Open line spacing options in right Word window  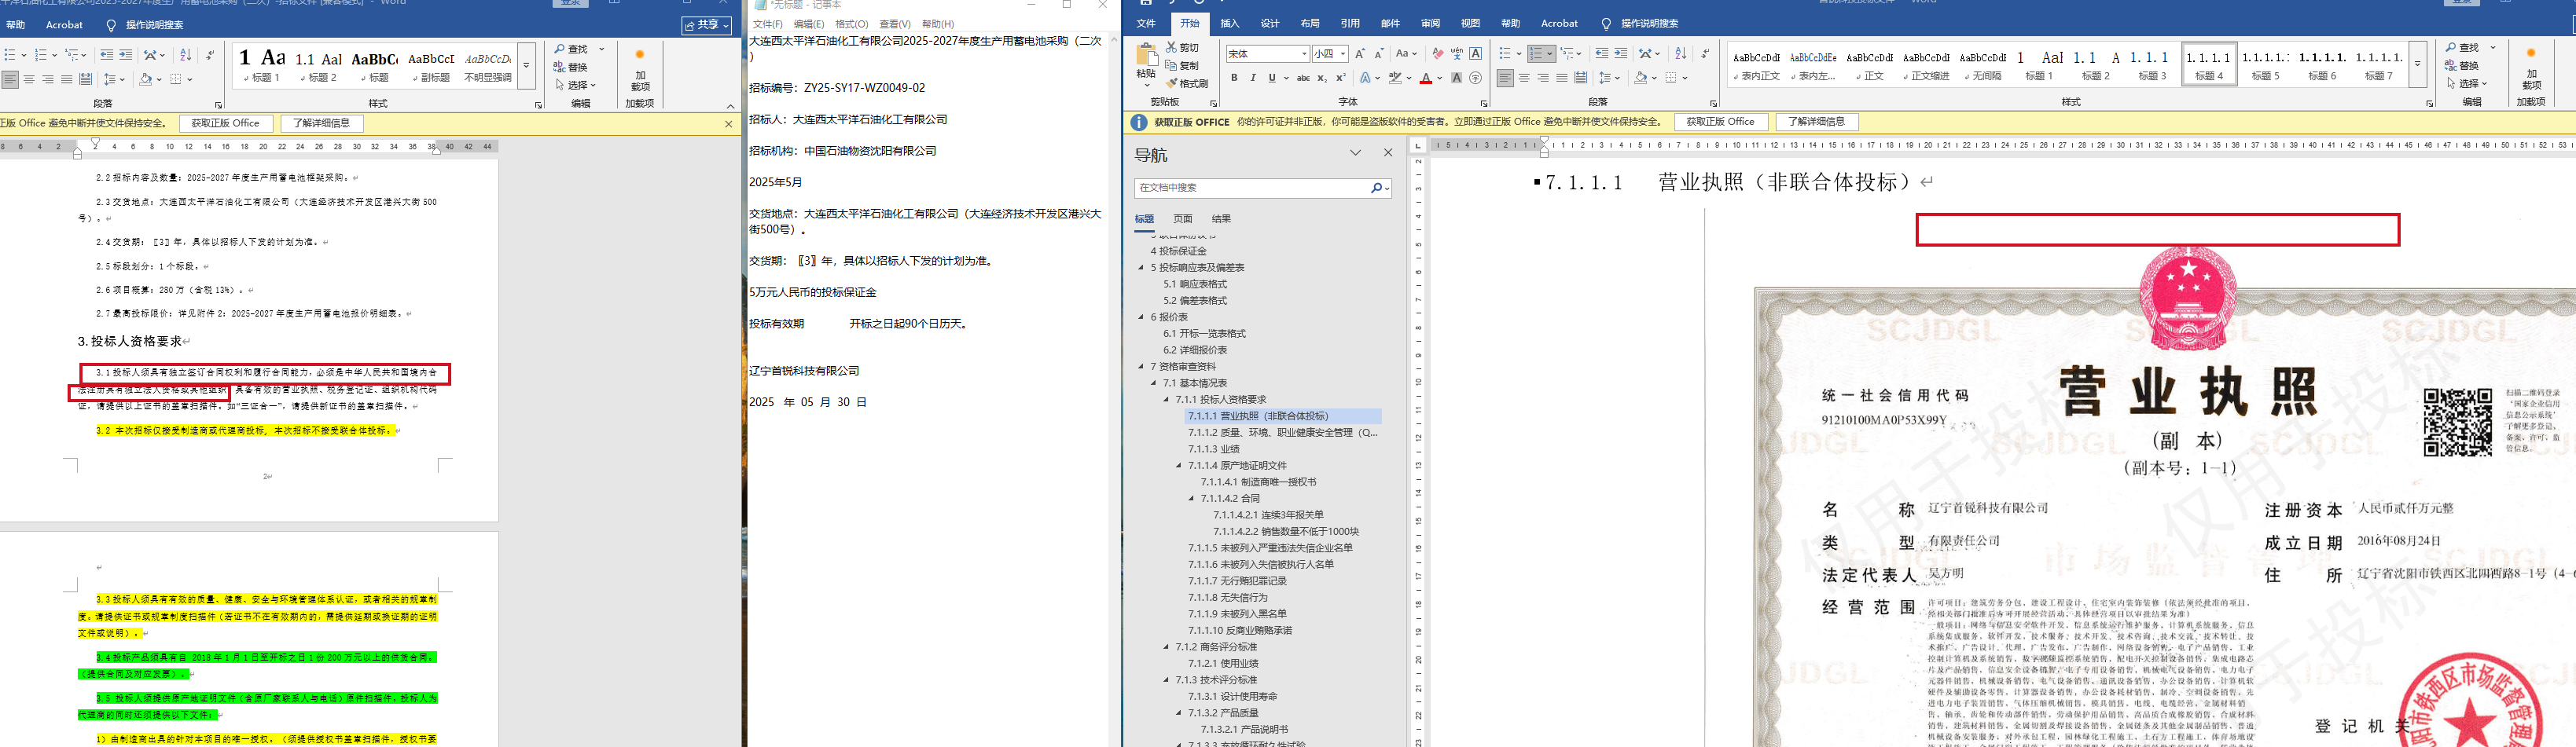tap(1605, 78)
